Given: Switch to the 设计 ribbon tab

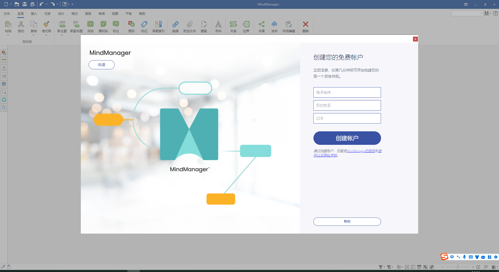Looking at the screenshot, I should pyautogui.click(x=61, y=14).
